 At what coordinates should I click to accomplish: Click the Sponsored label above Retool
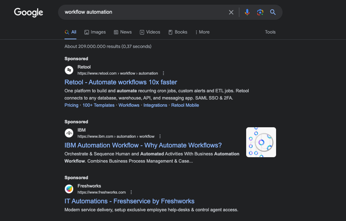point(76,59)
